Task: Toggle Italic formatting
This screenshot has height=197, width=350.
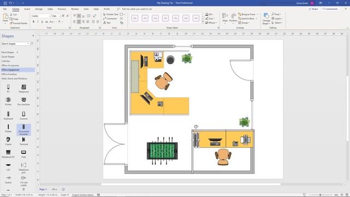Action: pos(38,22)
